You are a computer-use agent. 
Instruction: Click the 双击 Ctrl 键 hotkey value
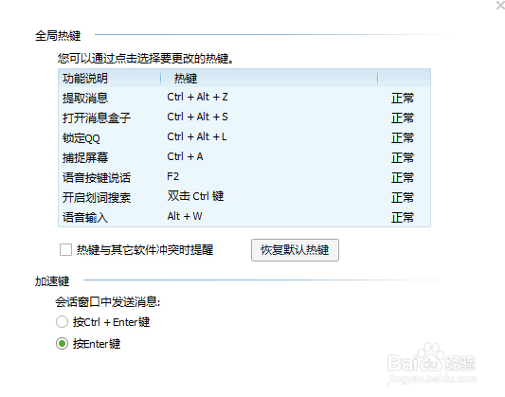point(195,196)
